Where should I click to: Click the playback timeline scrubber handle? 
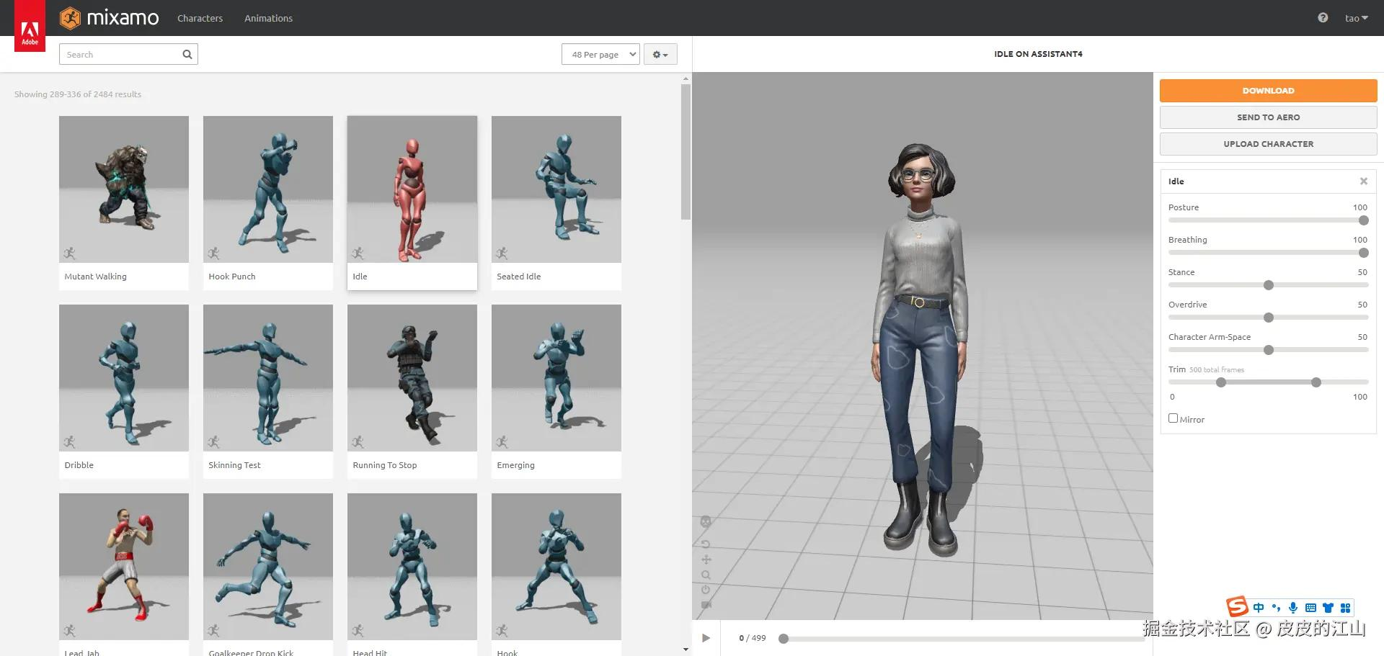pyautogui.click(x=784, y=639)
